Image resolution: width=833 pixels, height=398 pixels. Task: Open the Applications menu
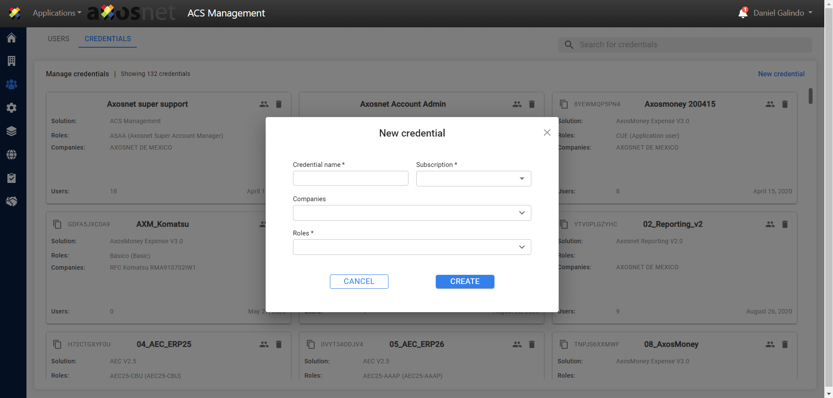pos(57,13)
